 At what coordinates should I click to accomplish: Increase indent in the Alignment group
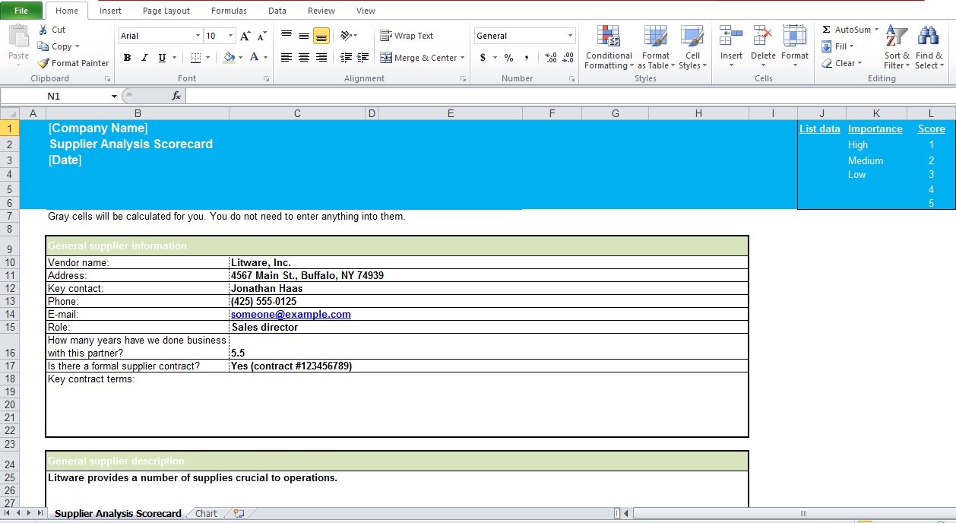click(363, 58)
